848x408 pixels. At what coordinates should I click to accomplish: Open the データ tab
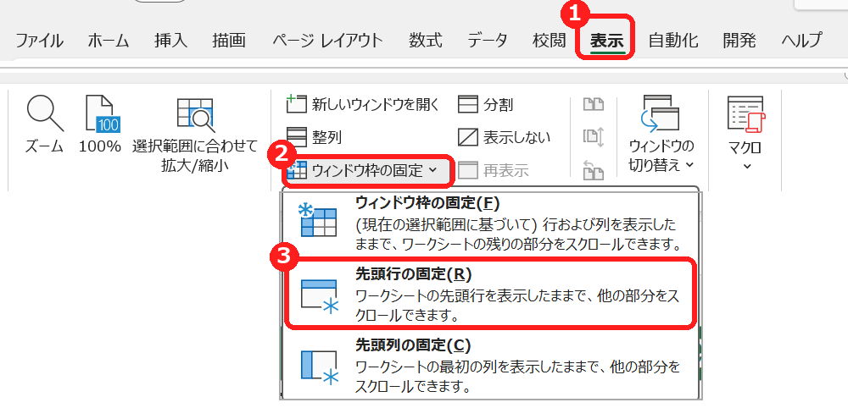point(488,41)
